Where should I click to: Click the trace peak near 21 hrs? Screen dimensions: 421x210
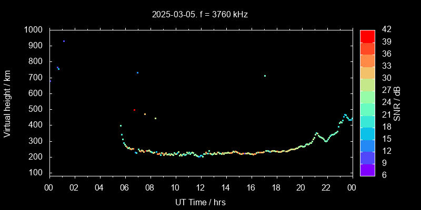pos(316,133)
